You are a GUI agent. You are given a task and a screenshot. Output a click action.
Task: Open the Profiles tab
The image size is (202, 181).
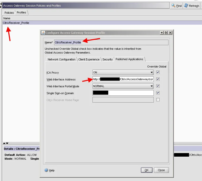[21, 12]
